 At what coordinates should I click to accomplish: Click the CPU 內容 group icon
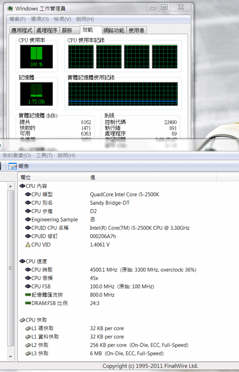pyautogui.click(x=22, y=186)
